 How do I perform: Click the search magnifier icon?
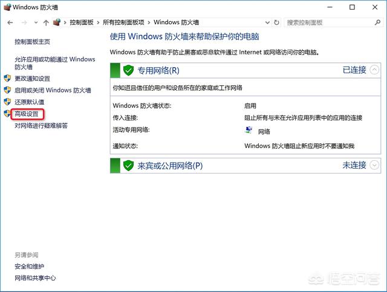[377, 23]
